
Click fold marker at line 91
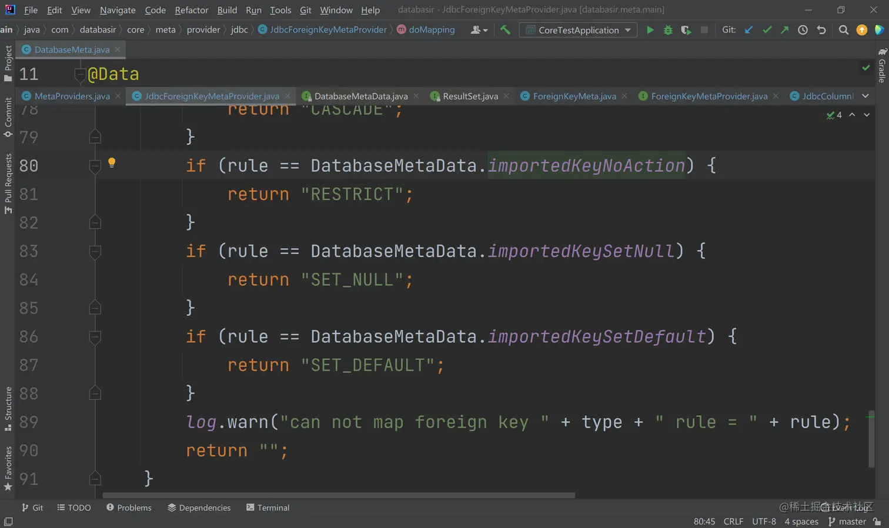[x=95, y=479]
